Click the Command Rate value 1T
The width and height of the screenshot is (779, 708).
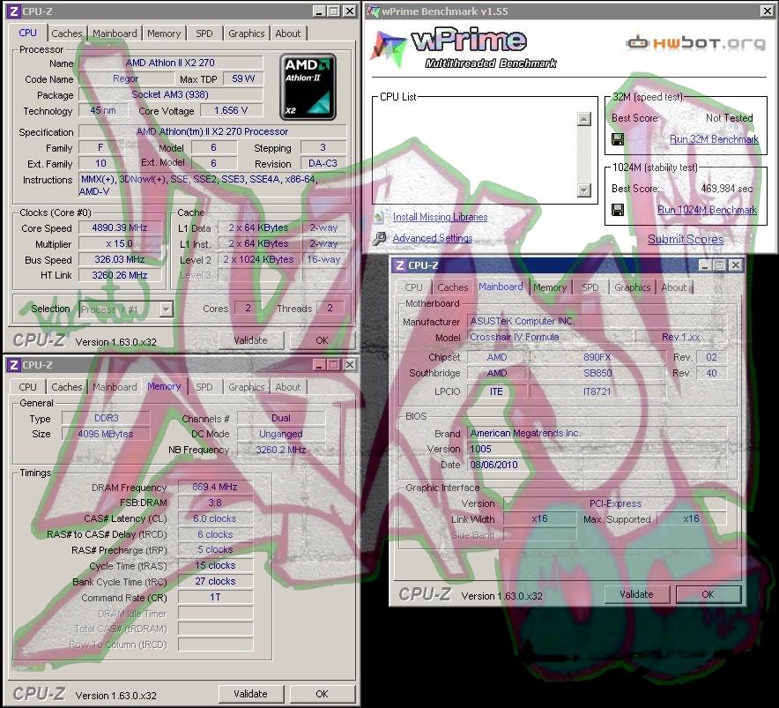(x=215, y=597)
